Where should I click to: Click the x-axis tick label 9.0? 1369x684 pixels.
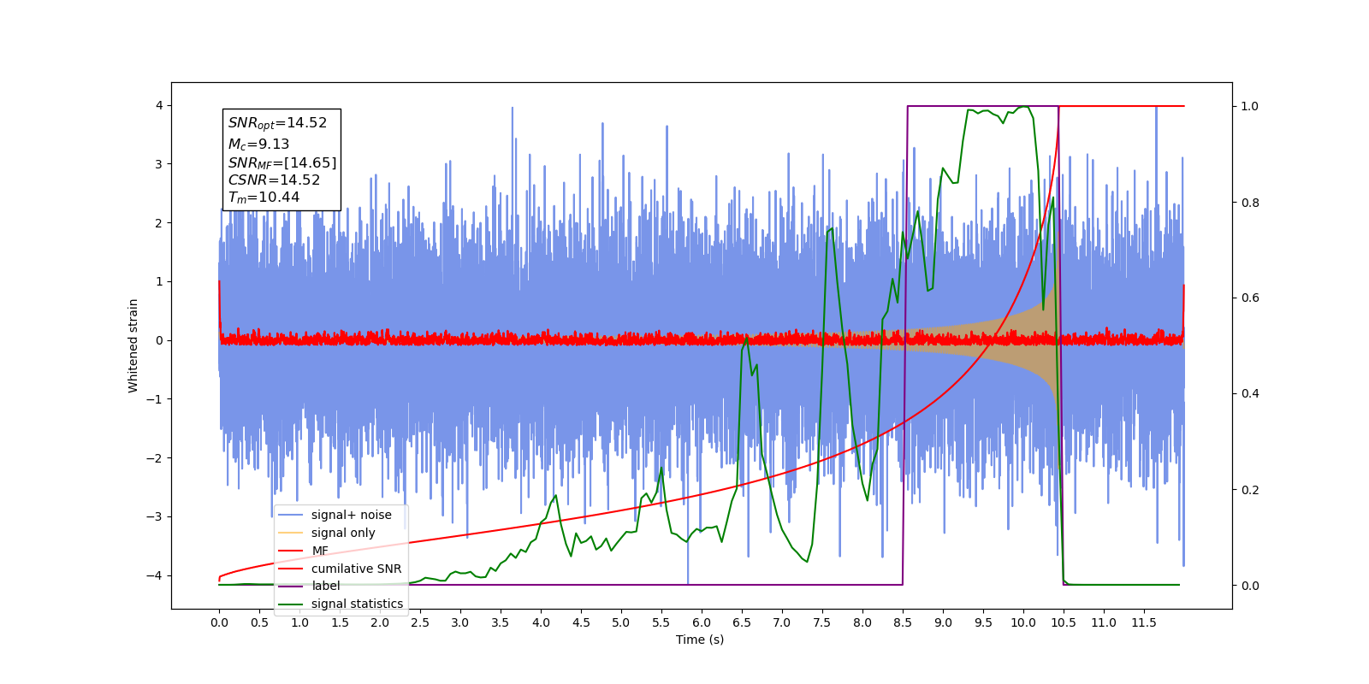pyautogui.click(x=943, y=622)
